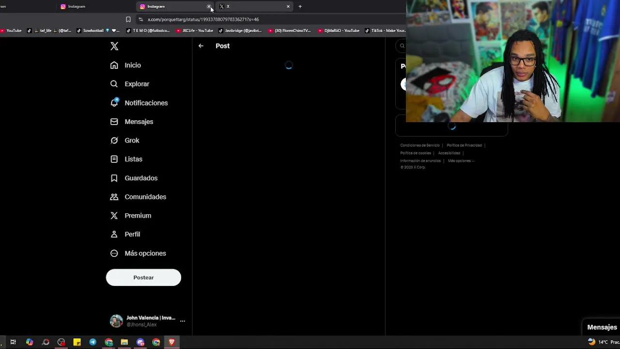Image resolution: width=620 pixels, height=349 pixels.
Task: Open Task View in the taskbar
Action: click(13, 342)
